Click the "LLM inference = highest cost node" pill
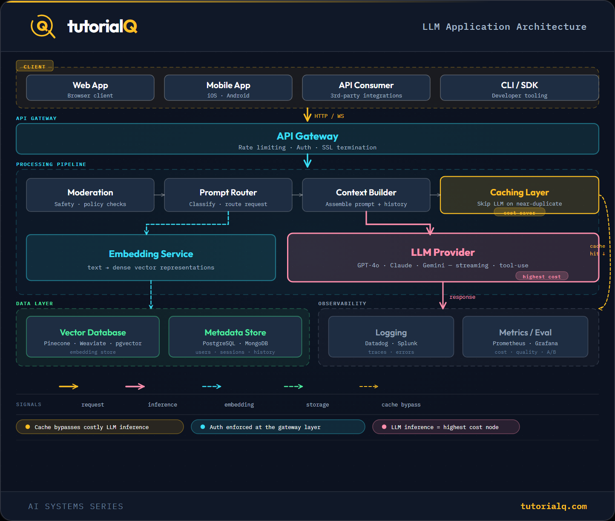Viewport: 615px width, 521px height. [446, 427]
